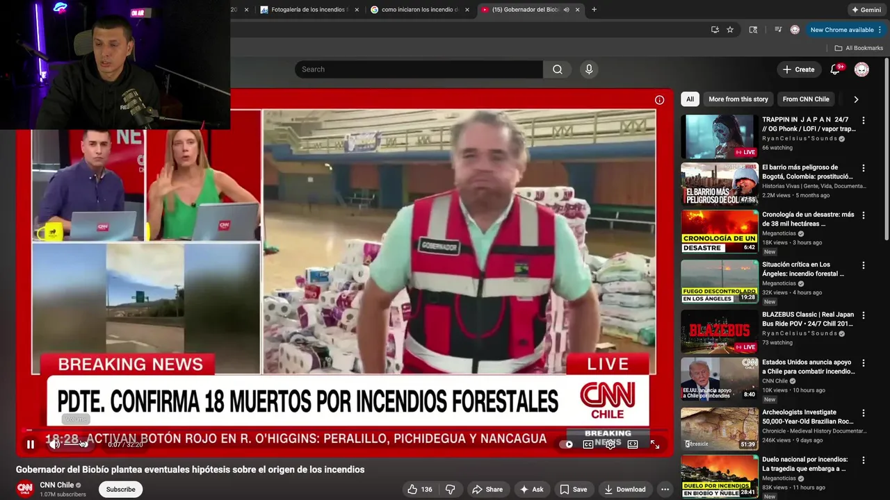Adjust the player volume slider

pos(75,444)
